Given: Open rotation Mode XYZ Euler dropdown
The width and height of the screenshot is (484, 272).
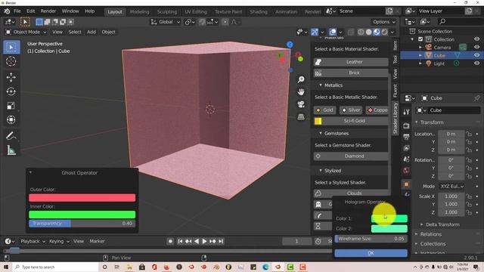Looking at the screenshot, I should pos(451,187).
